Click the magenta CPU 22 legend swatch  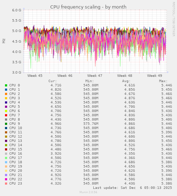click(6, 179)
